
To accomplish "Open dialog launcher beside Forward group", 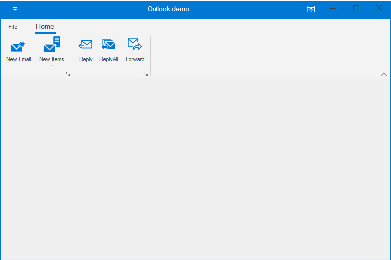I will 146,74.
